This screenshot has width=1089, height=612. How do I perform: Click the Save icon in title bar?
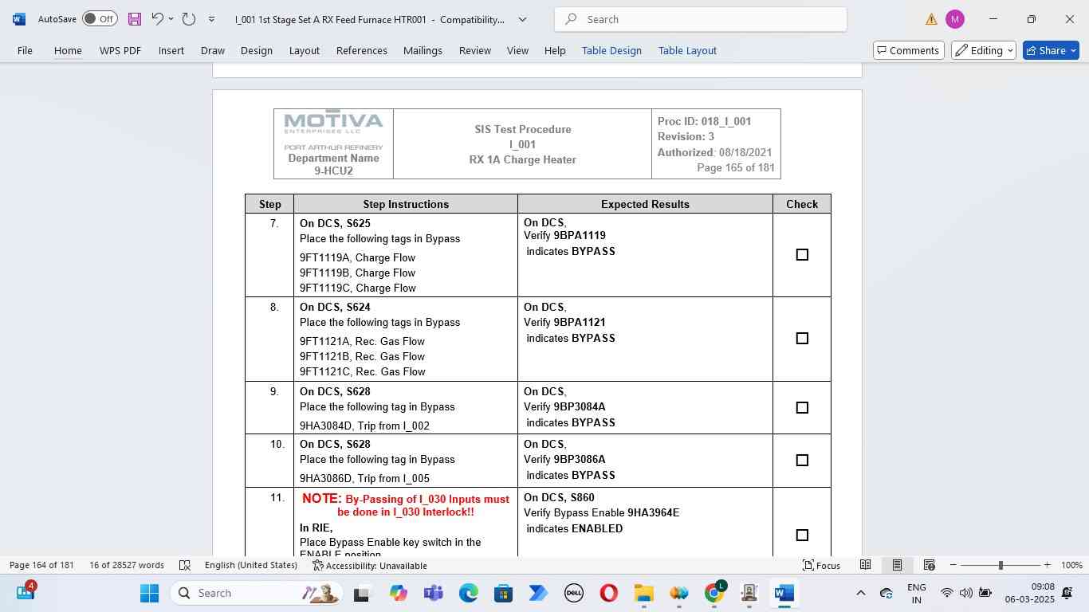point(134,19)
